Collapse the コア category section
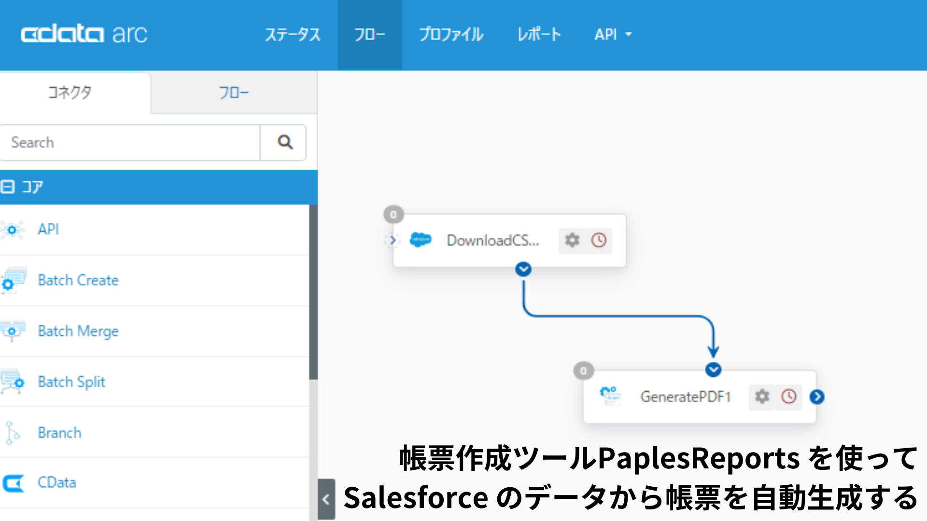Image resolution: width=927 pixels, height=521 pixels. point(8,187)
